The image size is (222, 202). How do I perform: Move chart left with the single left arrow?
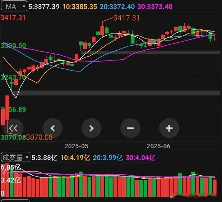coord(53,128)
